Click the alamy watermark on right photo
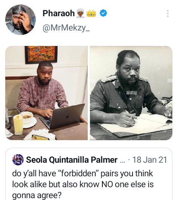175x200 pixels. coord(131,93)
